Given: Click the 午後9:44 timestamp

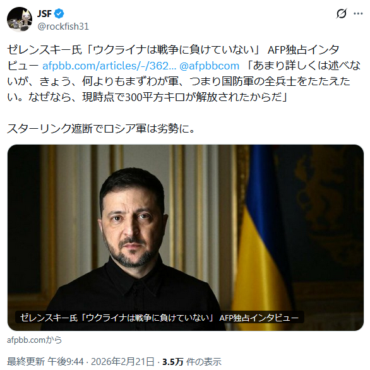Looking at the screenshot, I should click(66, 362).
